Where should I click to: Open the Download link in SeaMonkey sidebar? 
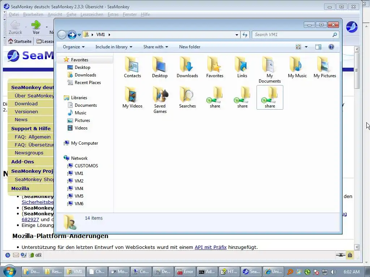coord(26,104)
